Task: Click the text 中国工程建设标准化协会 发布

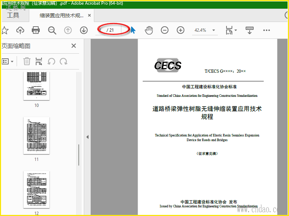Action: point(209,202)
